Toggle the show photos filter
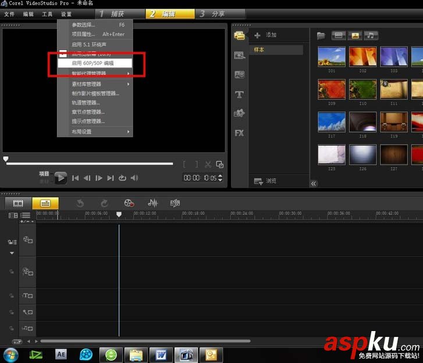423x363 pixels. [x=355, y=35]
